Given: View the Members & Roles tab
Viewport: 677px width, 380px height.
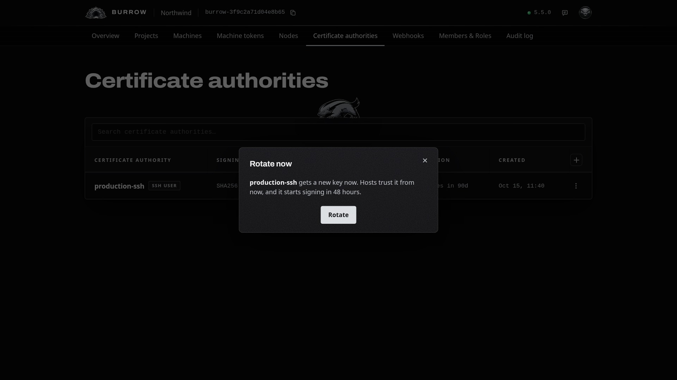Looking at the screenshot, I should click(465, 36).
